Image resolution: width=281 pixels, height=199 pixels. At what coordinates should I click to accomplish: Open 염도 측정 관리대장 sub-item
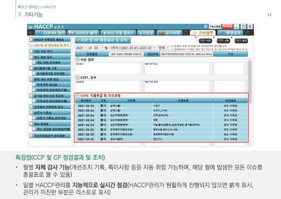51,62
